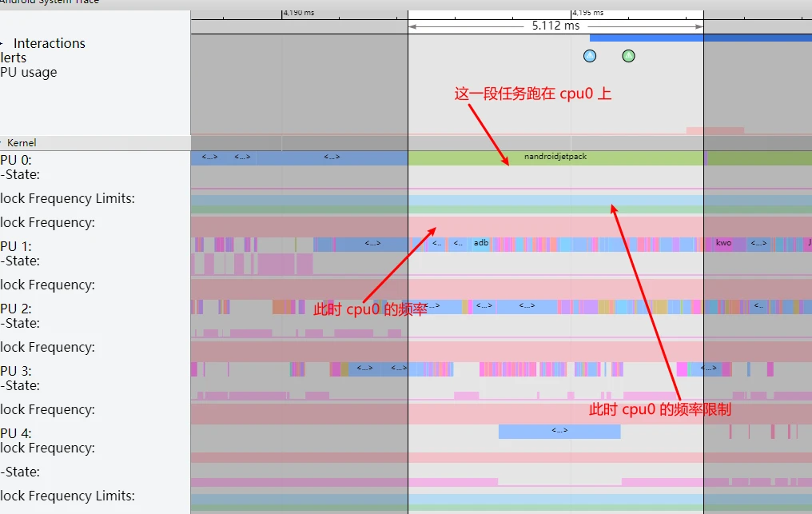This screenshot has width=812, height=514.
Task: Select the CPU usage row label
Action: (28, 72)
